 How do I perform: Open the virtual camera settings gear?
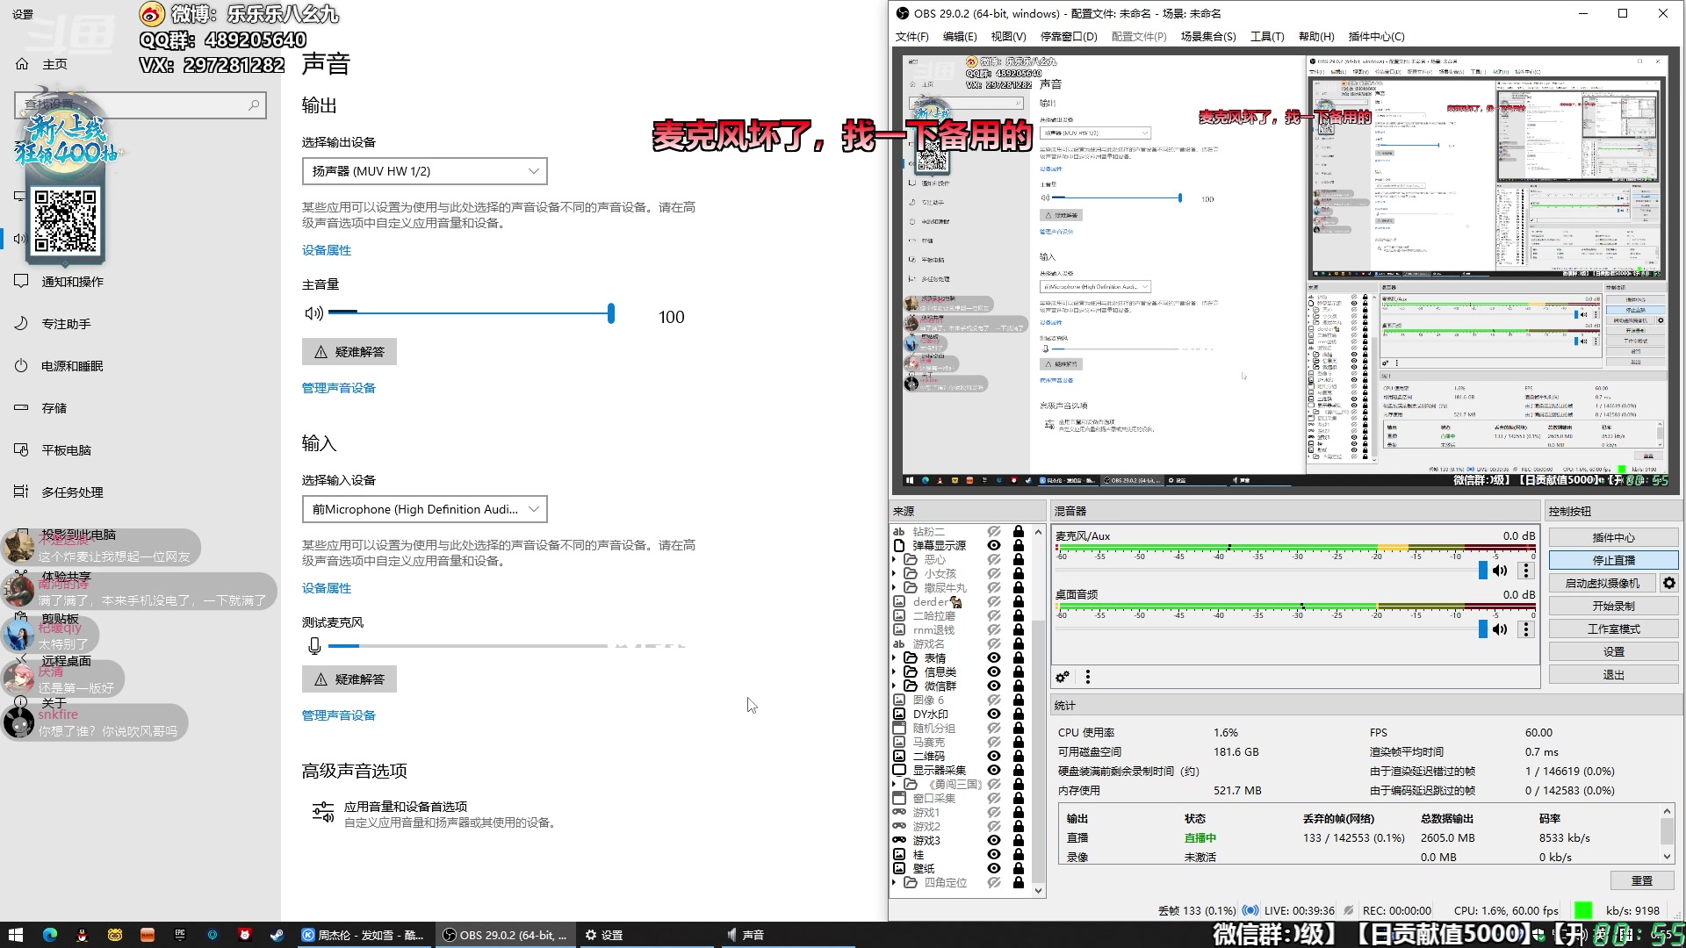1669,583
